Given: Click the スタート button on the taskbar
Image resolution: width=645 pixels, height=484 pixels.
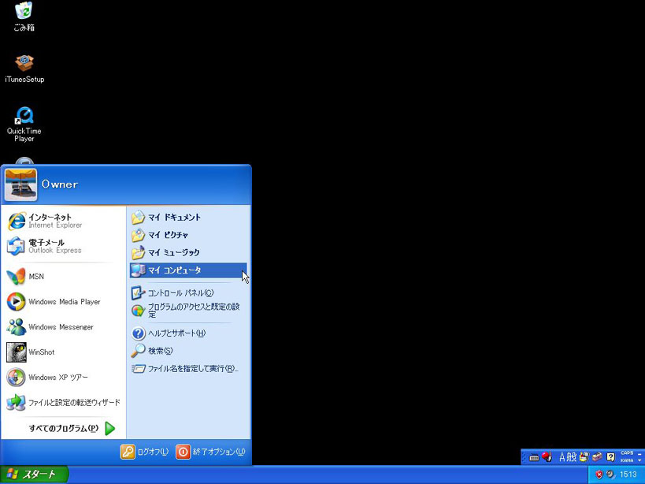Looking at the screenshot, I should click(34, 475).
